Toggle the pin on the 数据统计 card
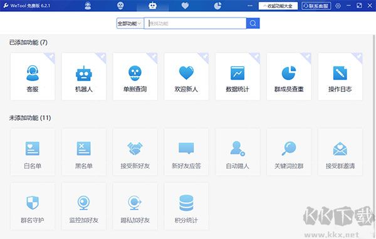The width and height of the screenshot is (376, 239). tap(256, 56)
